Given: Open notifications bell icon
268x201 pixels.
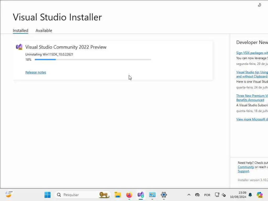Looking at the screenshot, I should coord(250,195).
